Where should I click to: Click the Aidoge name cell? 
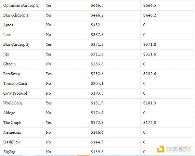(x=9, y=113)
